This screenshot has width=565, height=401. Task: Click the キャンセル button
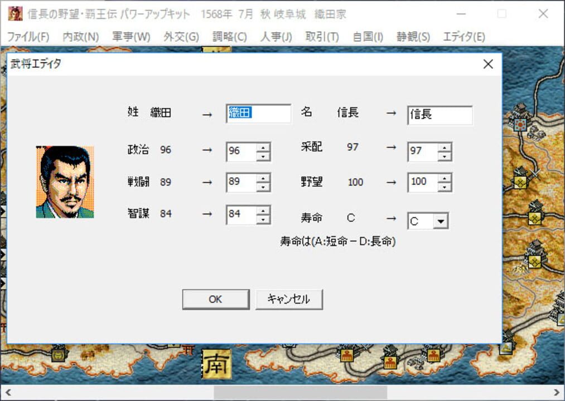(x=289, y=299)
